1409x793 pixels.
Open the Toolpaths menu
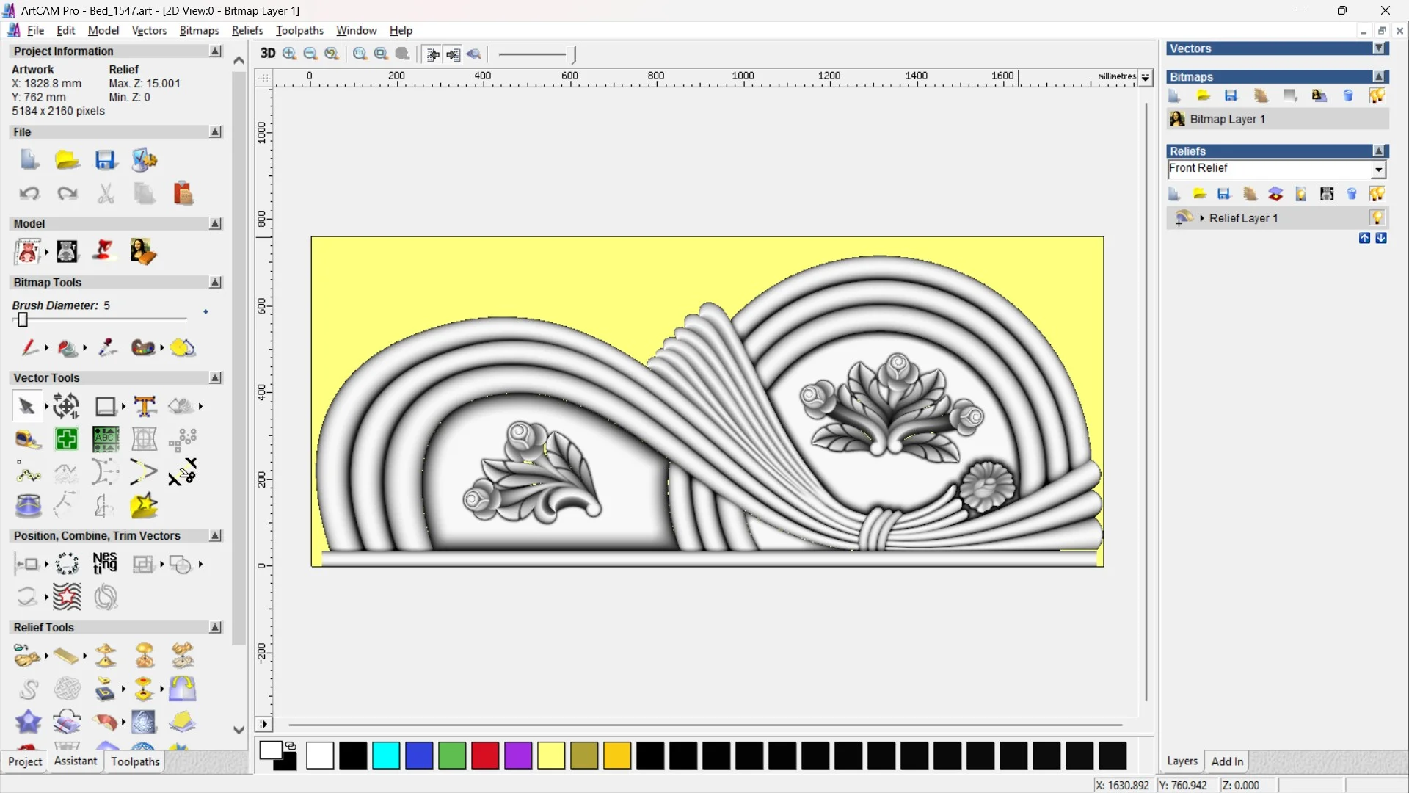tap(299, 30)
